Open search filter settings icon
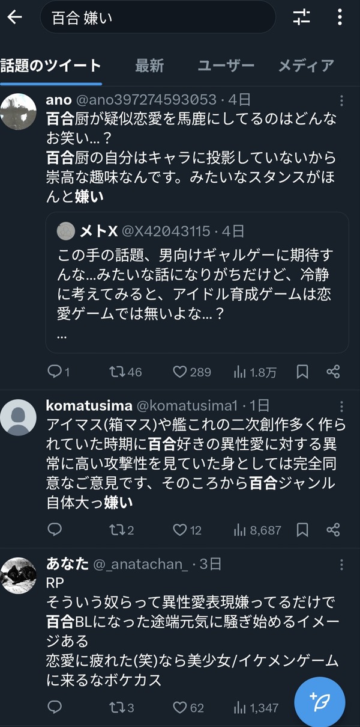 (302, 17)
